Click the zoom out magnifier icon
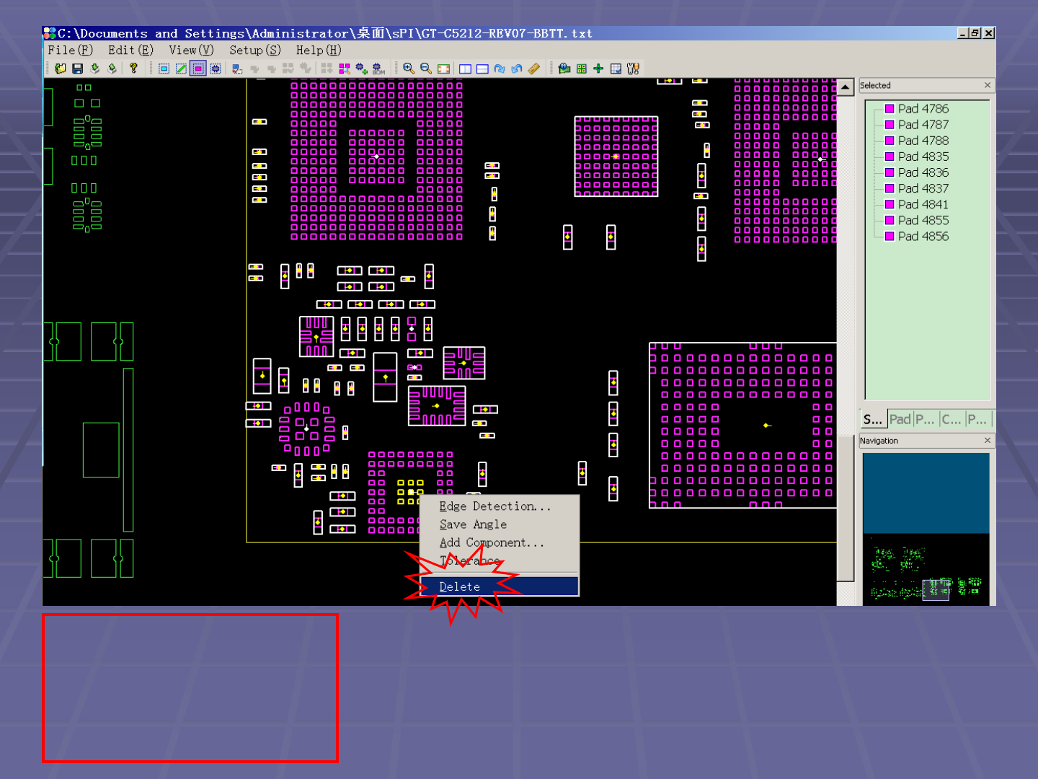The height and width of the screenshot is (779, 1038). coord(426,69)
